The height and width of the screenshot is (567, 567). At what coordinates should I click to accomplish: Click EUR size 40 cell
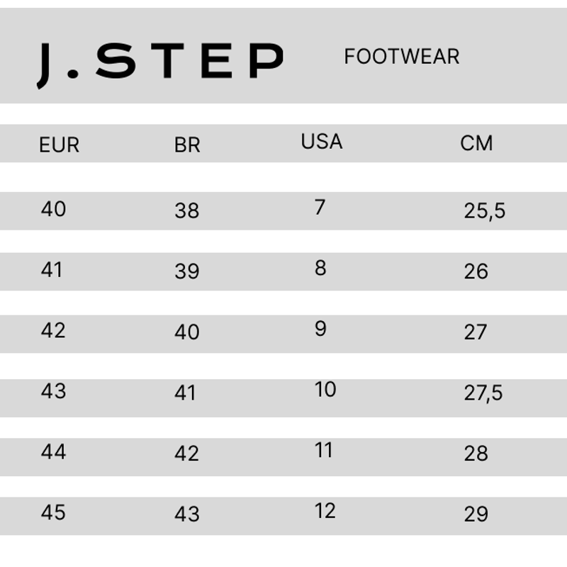point(53,209)
